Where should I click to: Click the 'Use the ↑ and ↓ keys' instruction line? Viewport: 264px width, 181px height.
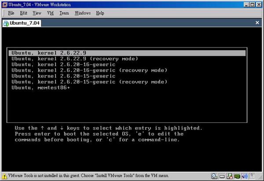(x=108, y=128)
